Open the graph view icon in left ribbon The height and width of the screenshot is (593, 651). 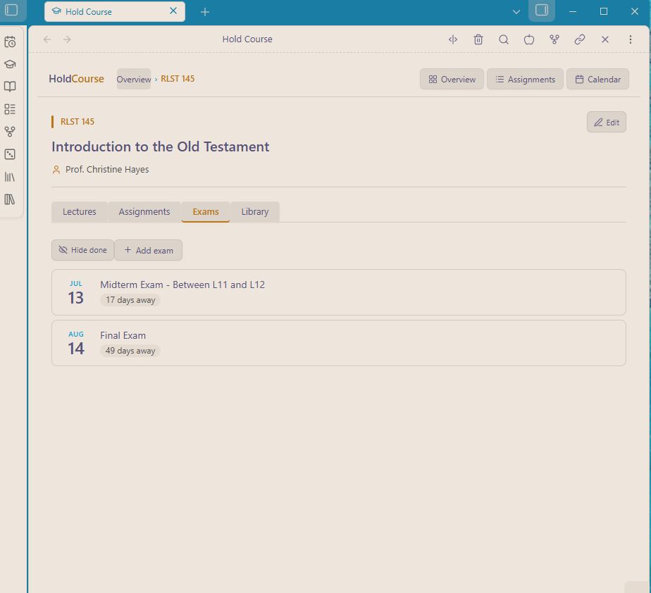click(10, 132)
